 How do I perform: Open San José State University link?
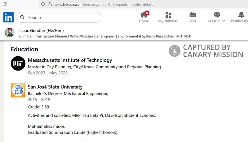[x=55, y=87]
